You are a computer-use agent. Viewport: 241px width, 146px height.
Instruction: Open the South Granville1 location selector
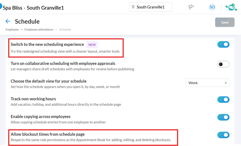click(x=151, y=7)
